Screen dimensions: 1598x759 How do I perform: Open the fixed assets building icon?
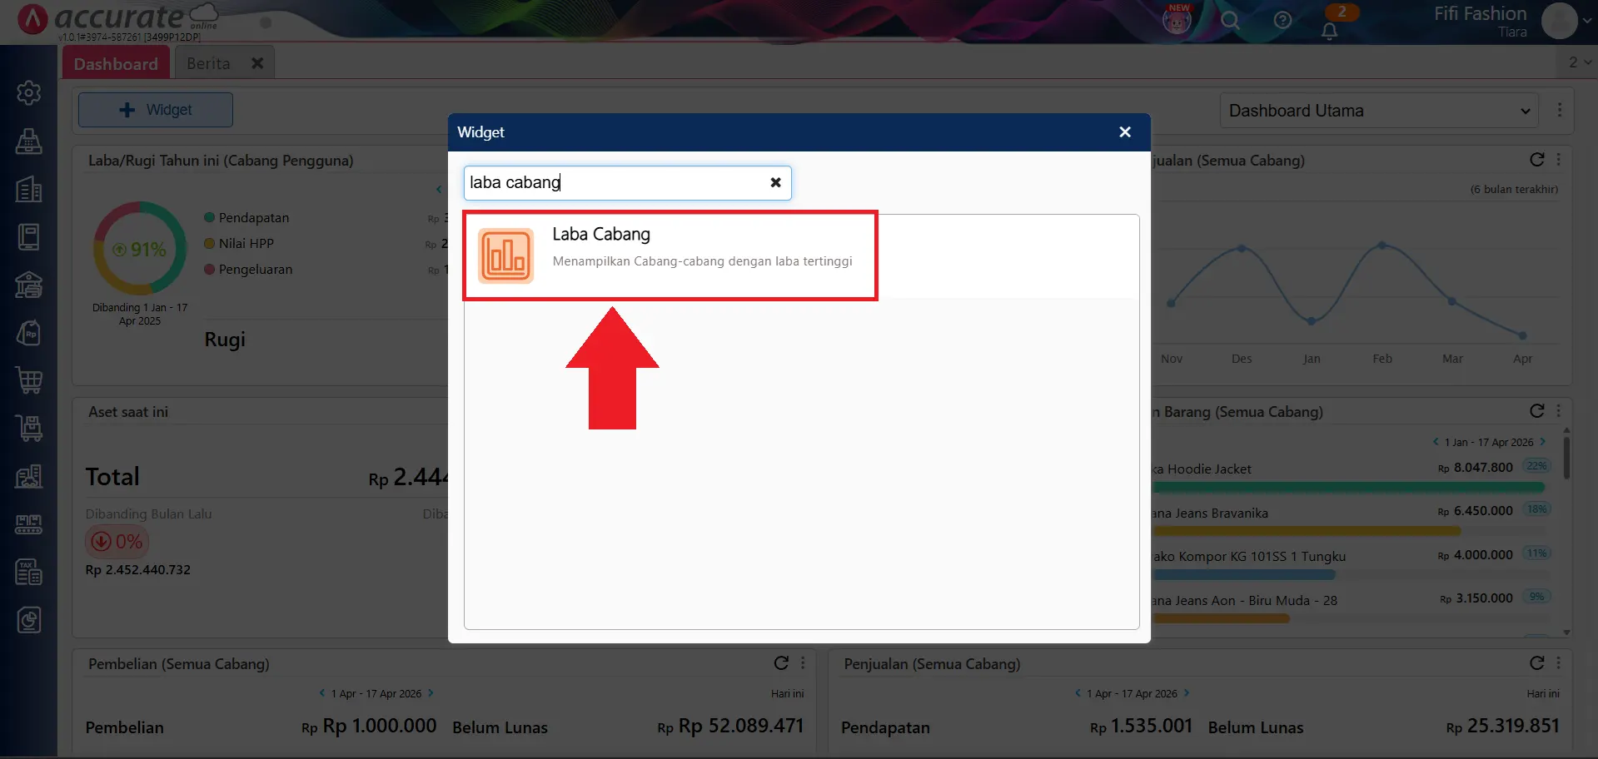[29, 476]
